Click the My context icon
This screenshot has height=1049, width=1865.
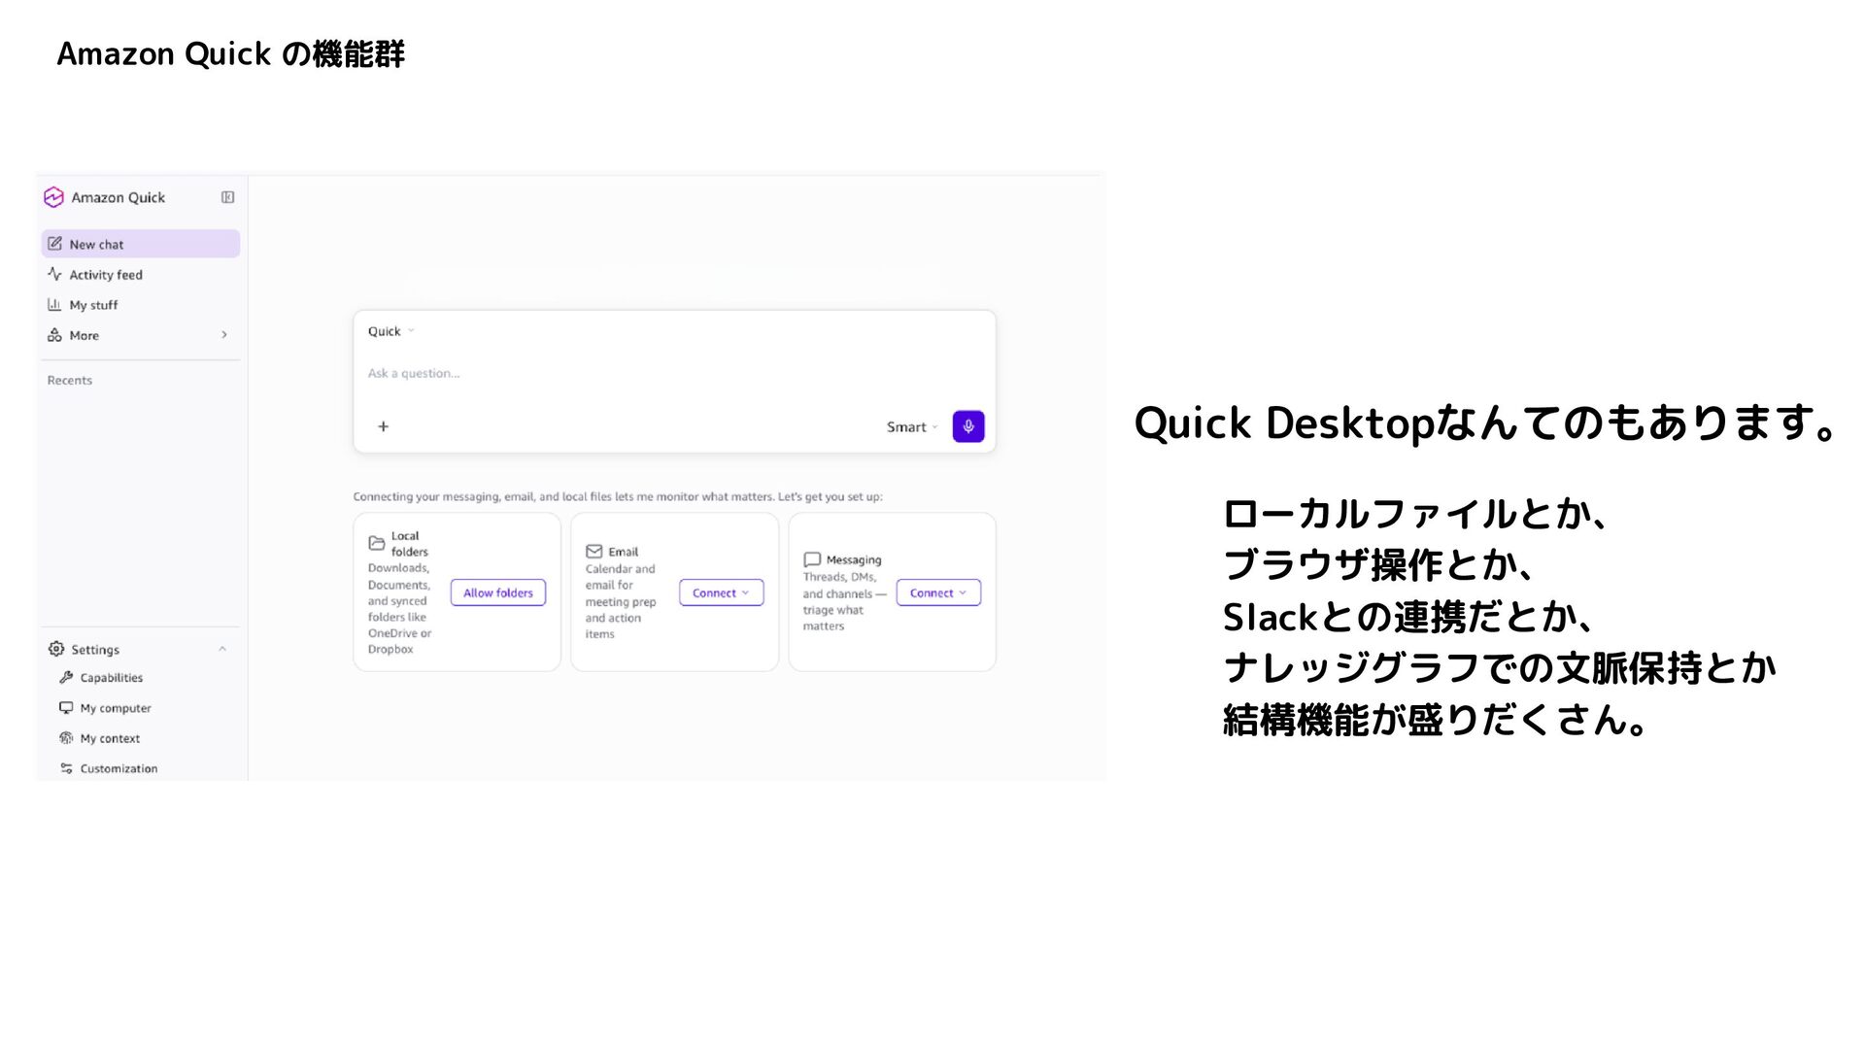pyautogui.click(x=66, y=738)
